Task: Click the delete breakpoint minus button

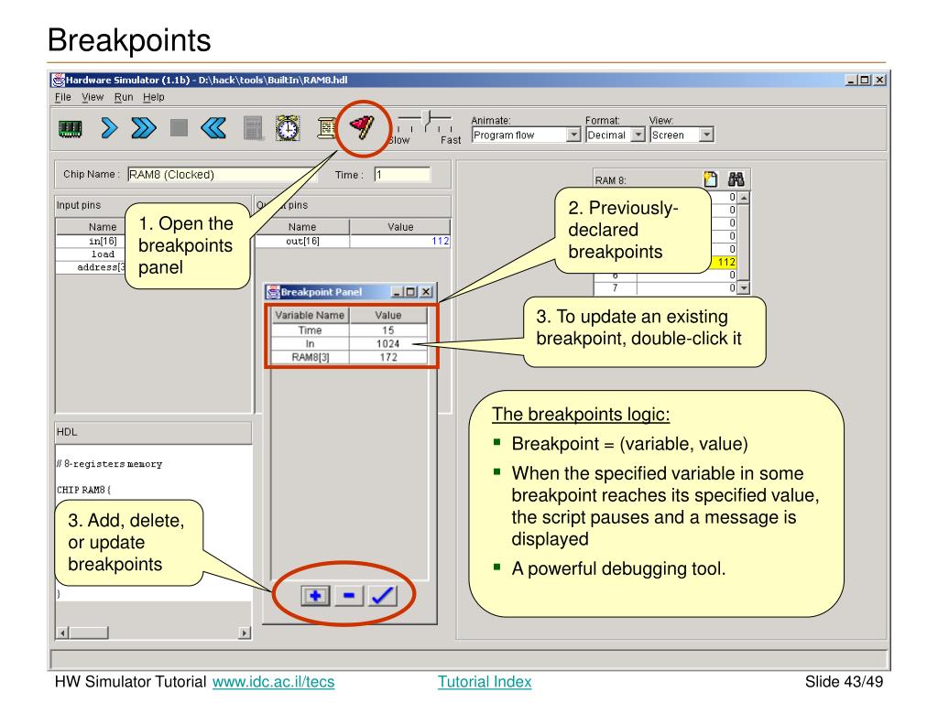Action: coord(349,595)
